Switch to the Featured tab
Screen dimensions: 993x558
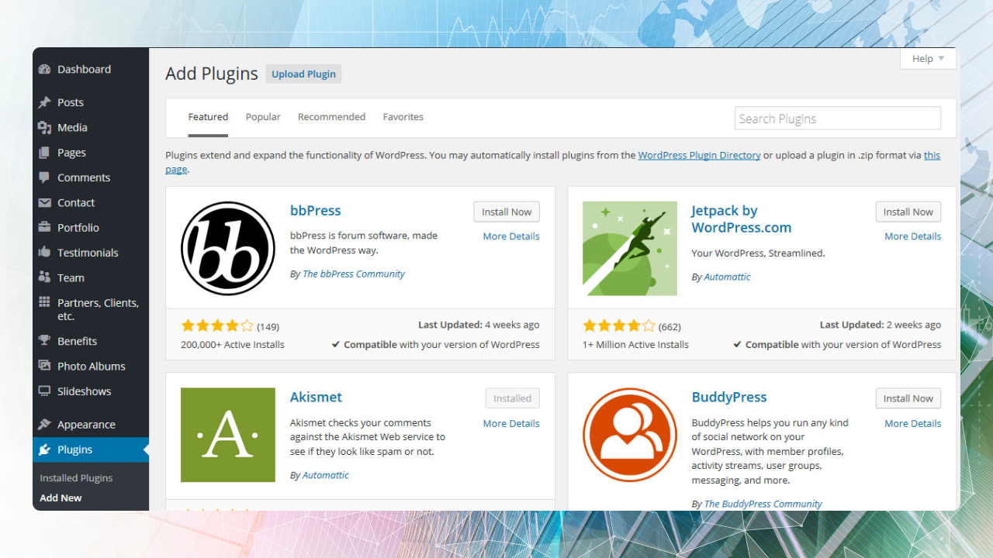point(208,117)
